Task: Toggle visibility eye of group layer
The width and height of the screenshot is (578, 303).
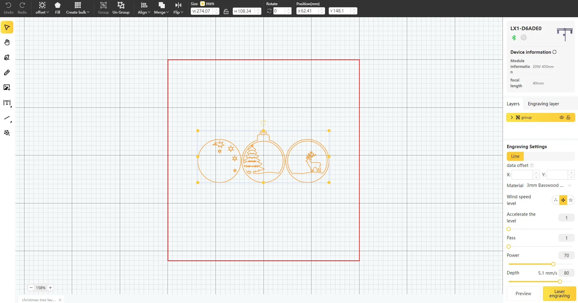Action: pos(561,117)
